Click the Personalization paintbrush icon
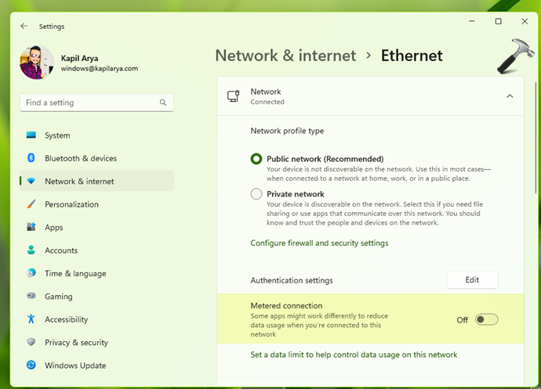 click(31, 204)
